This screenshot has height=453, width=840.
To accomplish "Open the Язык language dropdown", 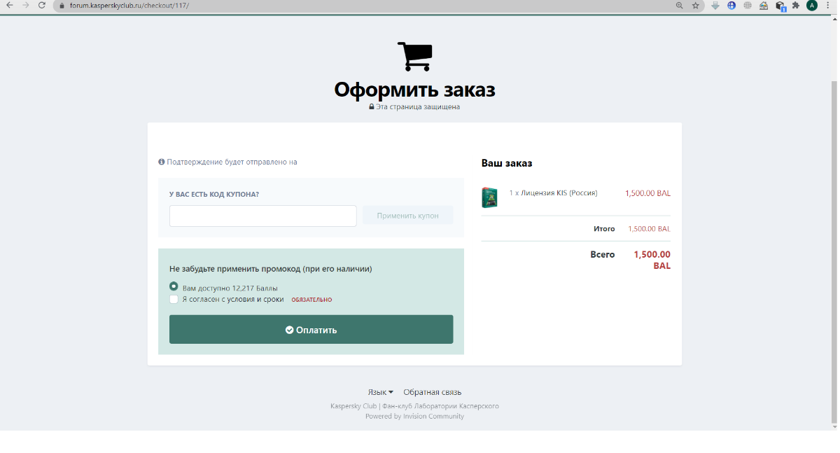I will point(381,392).
